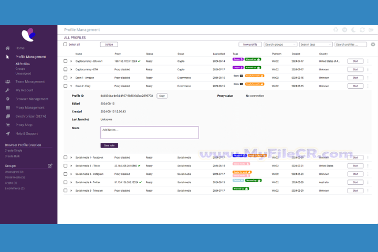Viewport: 378px width, 252px height.
Task: Select Groups submenu item under Profile Management
Action: point(20,69)
